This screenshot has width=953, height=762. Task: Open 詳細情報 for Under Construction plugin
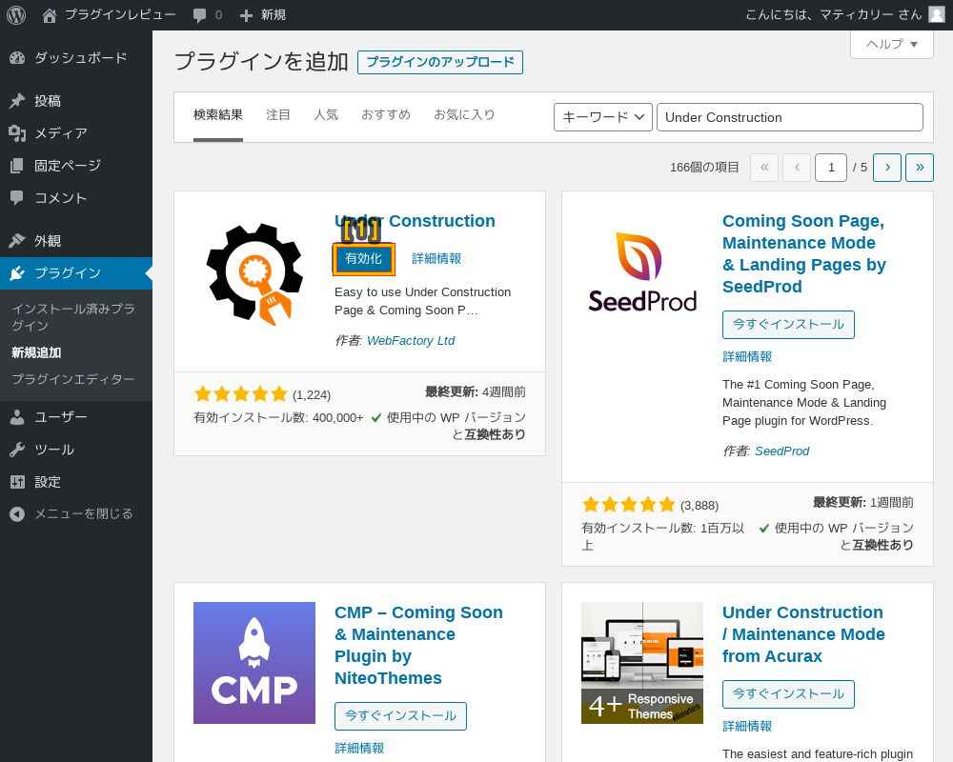pos(436,259)
